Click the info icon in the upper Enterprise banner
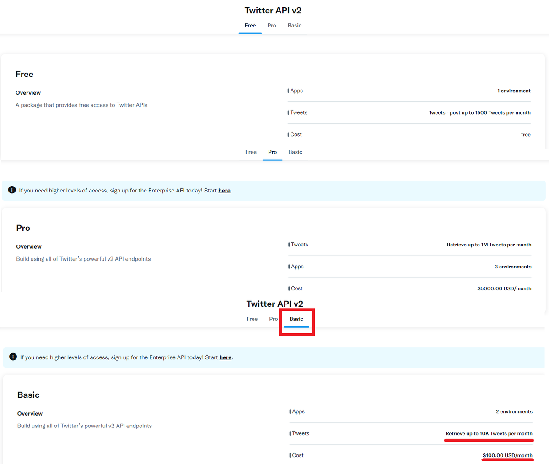This screenshot has height=464, width=549. click(x=12, y=190)
